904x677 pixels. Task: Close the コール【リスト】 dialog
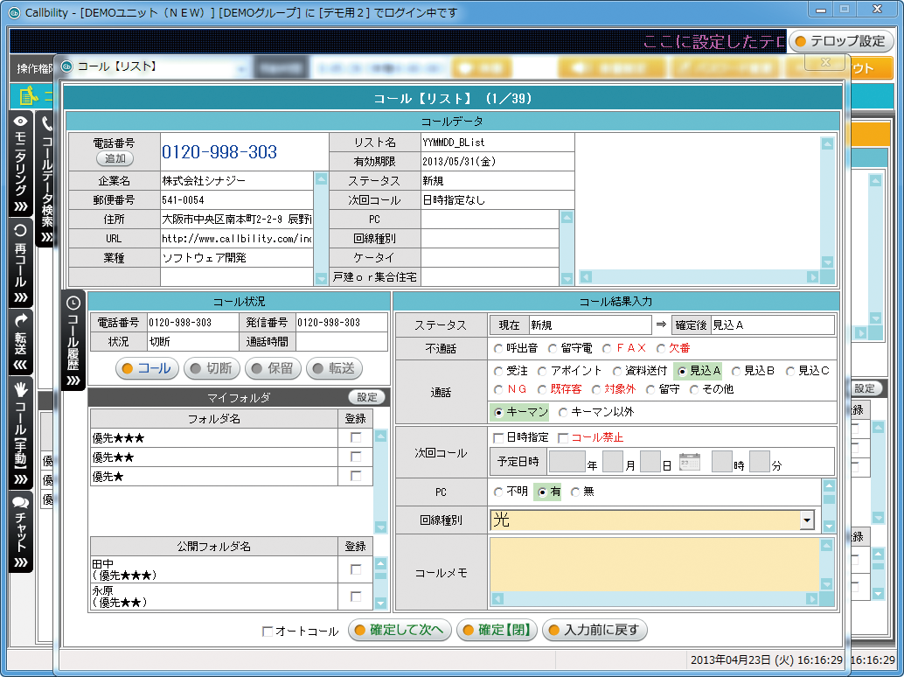(x=825, y=62)
